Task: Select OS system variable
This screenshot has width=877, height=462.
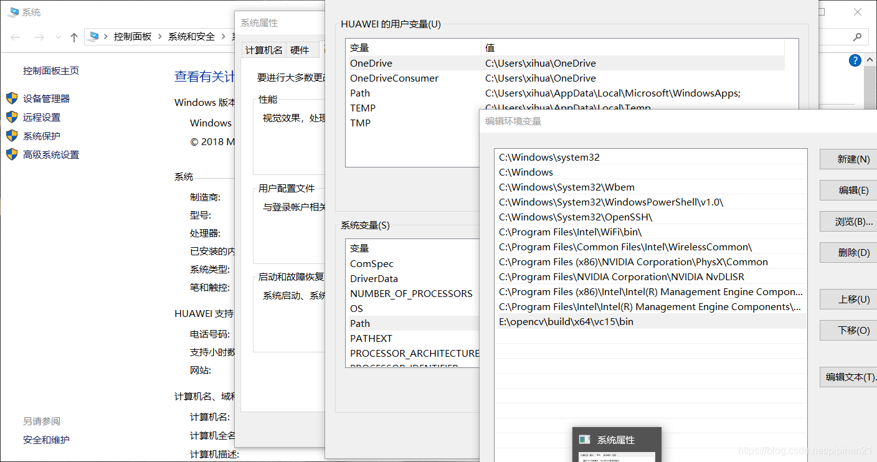Action: click(x=412, y=308)
